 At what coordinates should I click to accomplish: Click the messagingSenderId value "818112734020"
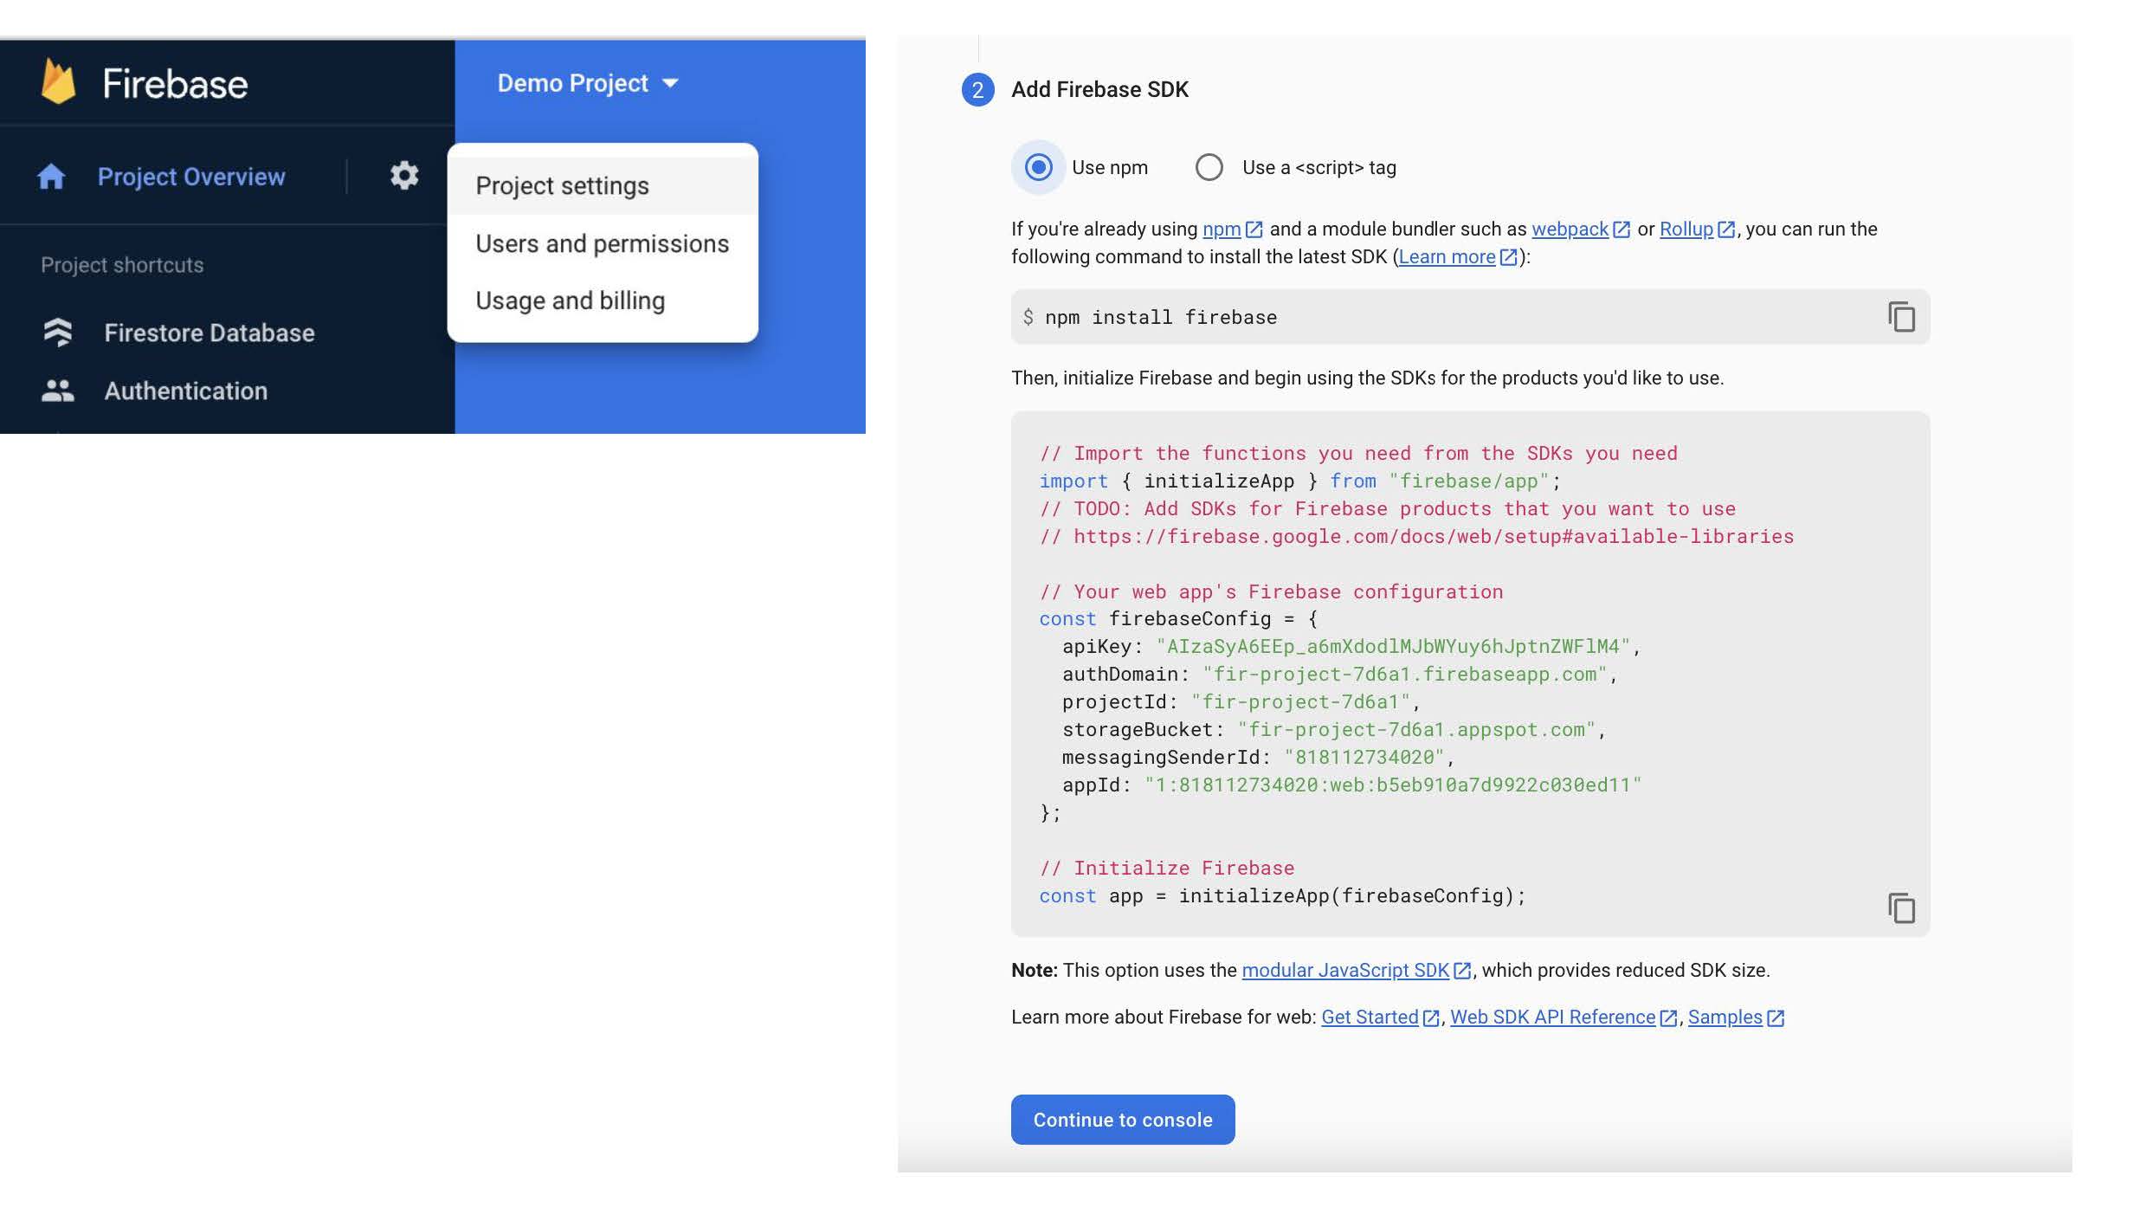point(1364,757)
